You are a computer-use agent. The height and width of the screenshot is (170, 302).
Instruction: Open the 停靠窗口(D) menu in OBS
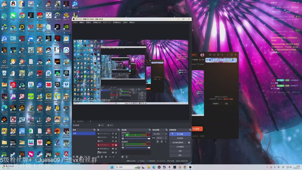coord(97,23)
